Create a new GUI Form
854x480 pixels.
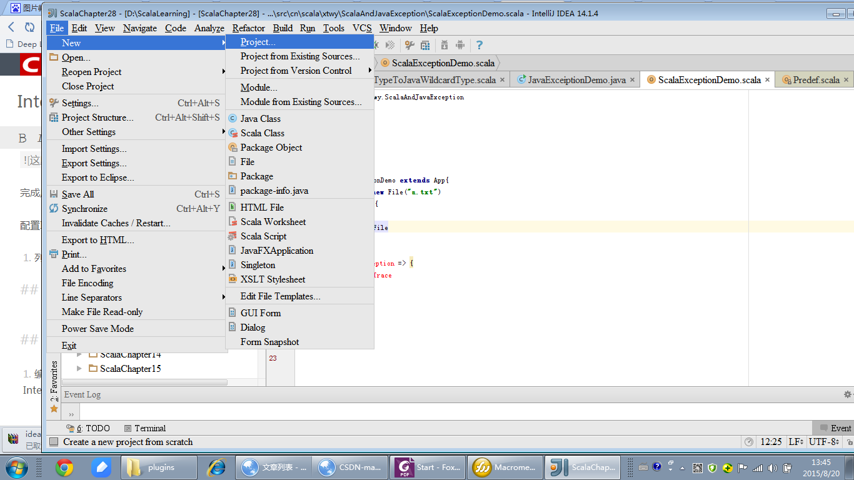coord(299,313)
